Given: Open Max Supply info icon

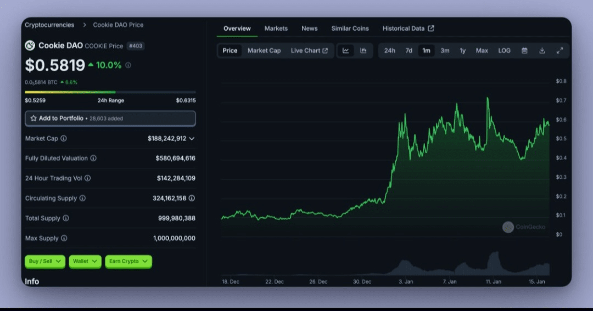Looking at the screenshot, I should pyautogui.click(x=64, y=239).
